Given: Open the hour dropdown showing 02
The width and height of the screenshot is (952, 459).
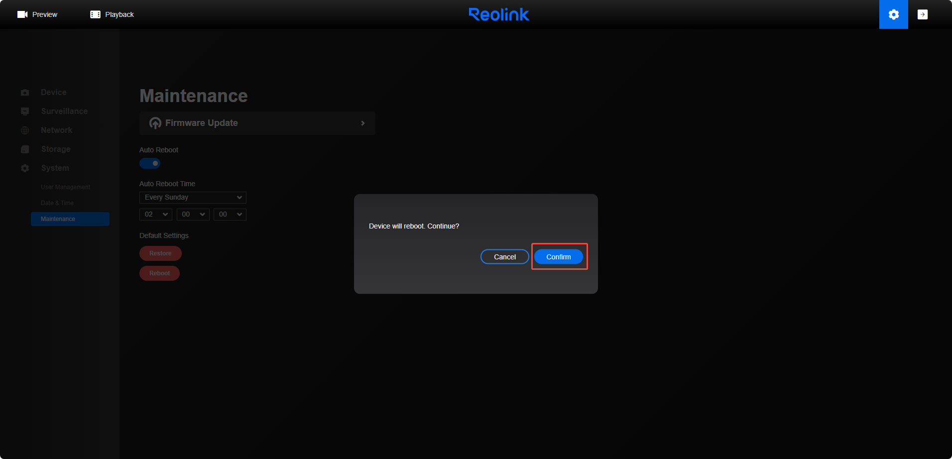Looking at the screenshot, I should coord(155,214).
